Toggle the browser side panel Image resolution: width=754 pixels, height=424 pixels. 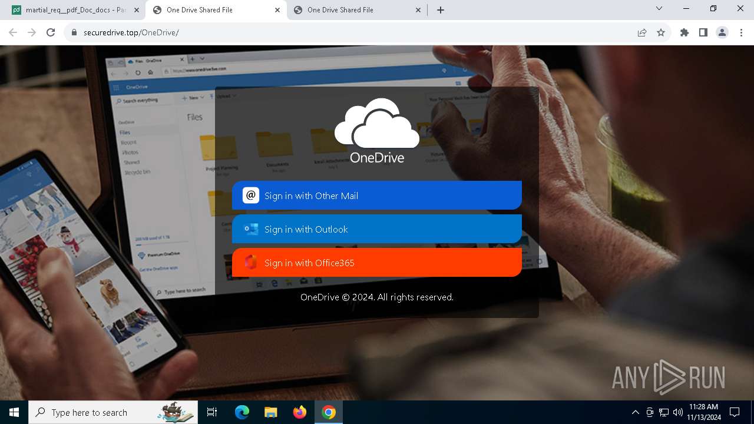(703, 32)
